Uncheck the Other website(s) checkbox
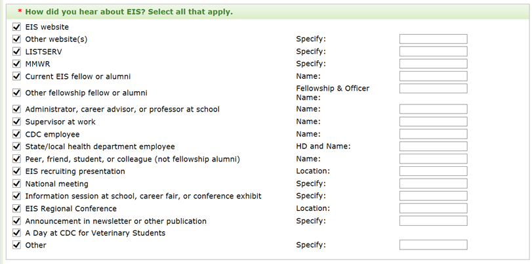This screenshot has height=264, width=532. [x=16, y=39]
